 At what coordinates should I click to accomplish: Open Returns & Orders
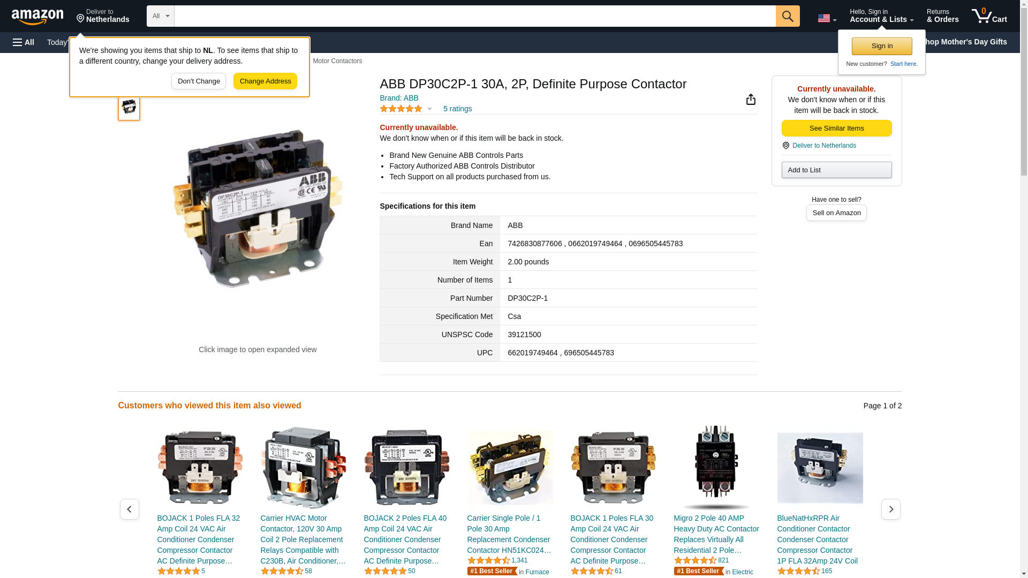point(943,16)
